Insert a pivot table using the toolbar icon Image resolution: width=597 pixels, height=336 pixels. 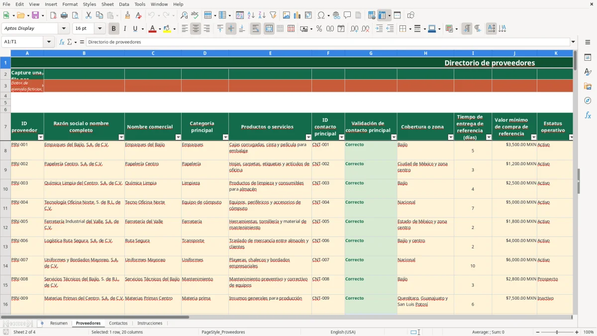click(308, 15)
